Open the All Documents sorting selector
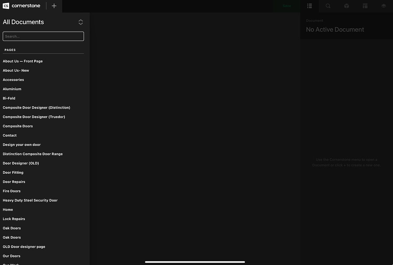The image size is (393, 265). [81, 22]
